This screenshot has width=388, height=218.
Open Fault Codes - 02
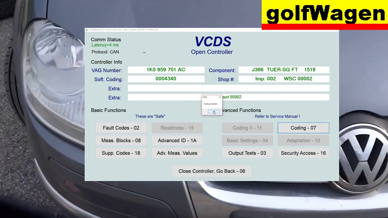121,128
